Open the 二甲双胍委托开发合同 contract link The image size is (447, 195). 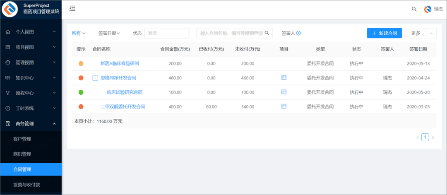point(123,107)
